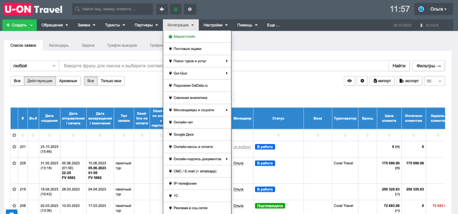
Task: Expand Qui-Quo submenu
Action: pos(197,74)
